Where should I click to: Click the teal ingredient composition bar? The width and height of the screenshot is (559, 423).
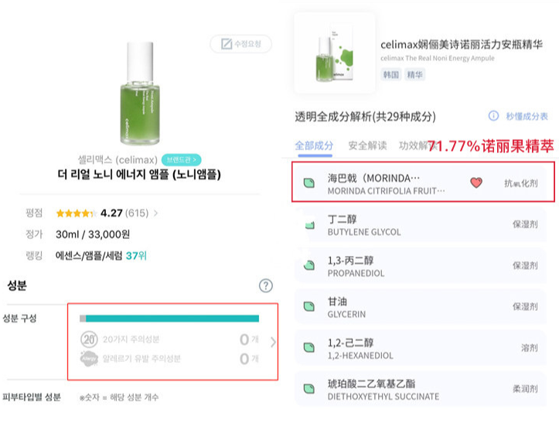172,318
